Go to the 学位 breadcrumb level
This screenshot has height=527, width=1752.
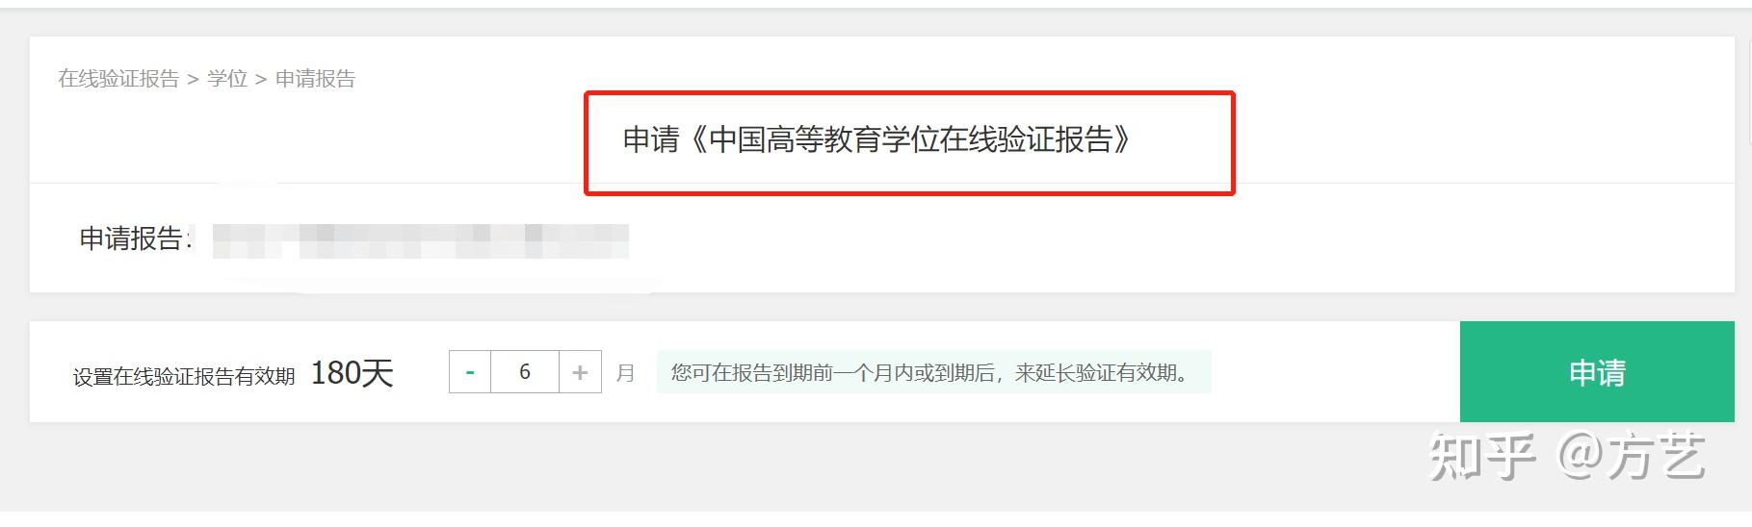pyautogui.click(x=227, y=79)
